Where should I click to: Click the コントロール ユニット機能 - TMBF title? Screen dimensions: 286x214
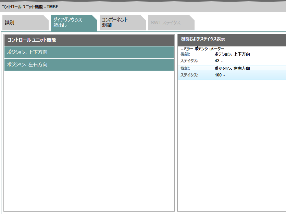(30, 7)
